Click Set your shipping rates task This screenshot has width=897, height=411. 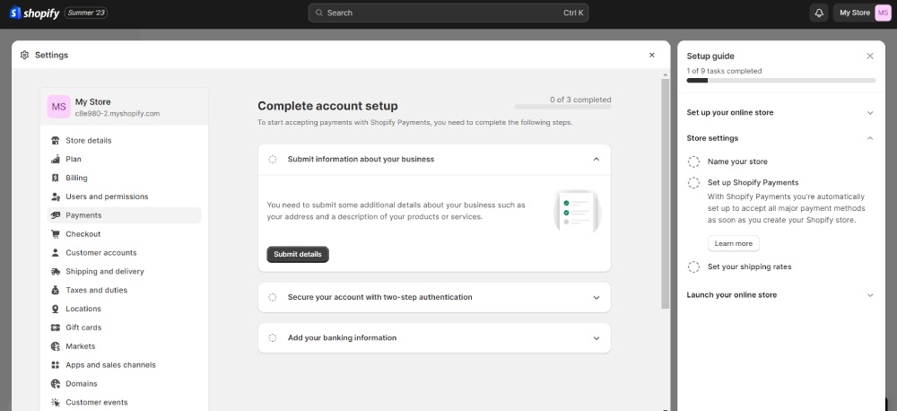pos(749,267)
